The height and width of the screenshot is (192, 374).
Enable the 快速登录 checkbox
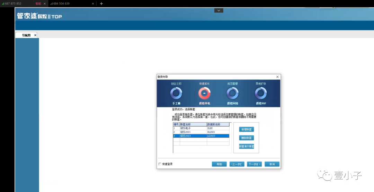point(160,164)
